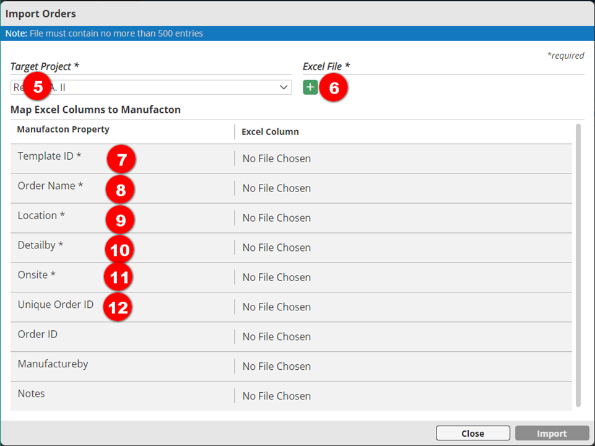Select the red marker numbered 9
This screenshot has width=595, height=446.
(x=120, y=219)
